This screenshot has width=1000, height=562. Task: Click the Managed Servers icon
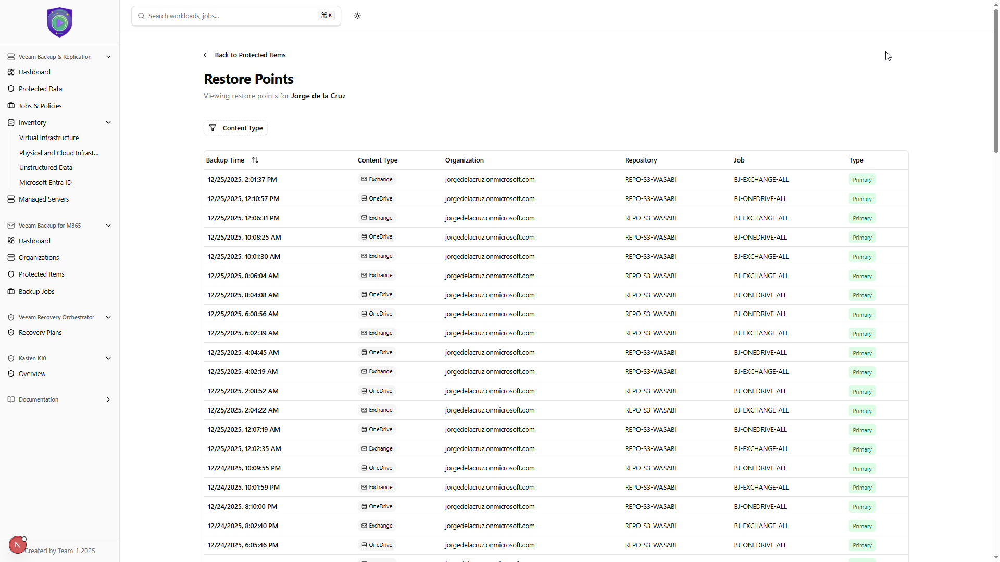click(x=11, y=199)
